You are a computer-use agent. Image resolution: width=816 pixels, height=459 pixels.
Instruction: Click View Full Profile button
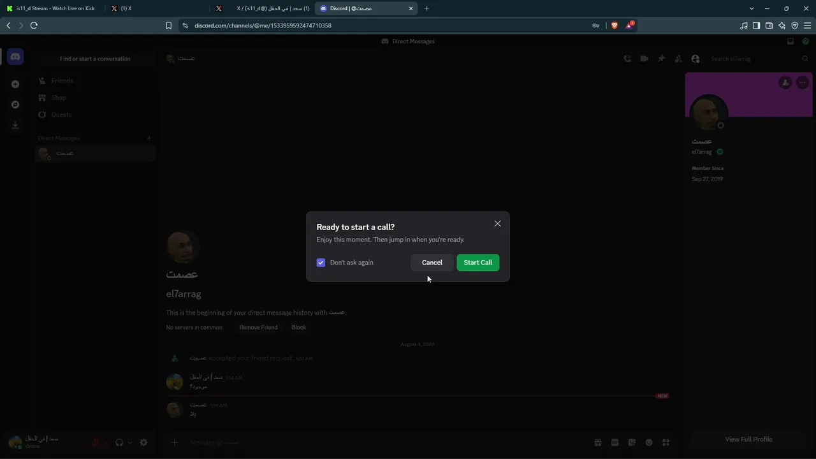click(748, 439)
